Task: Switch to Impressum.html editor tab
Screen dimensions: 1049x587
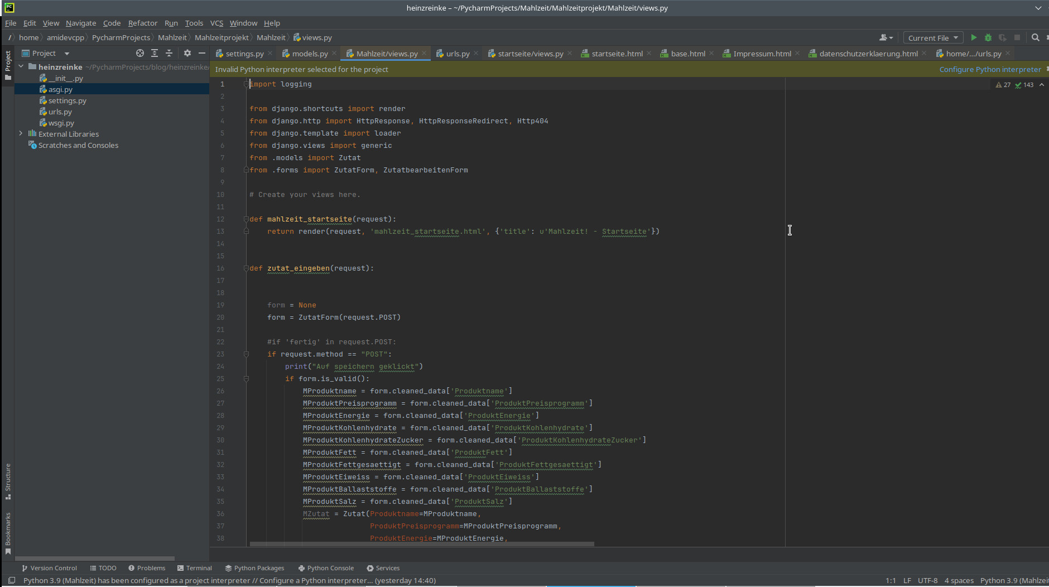Action: (762, 54)
